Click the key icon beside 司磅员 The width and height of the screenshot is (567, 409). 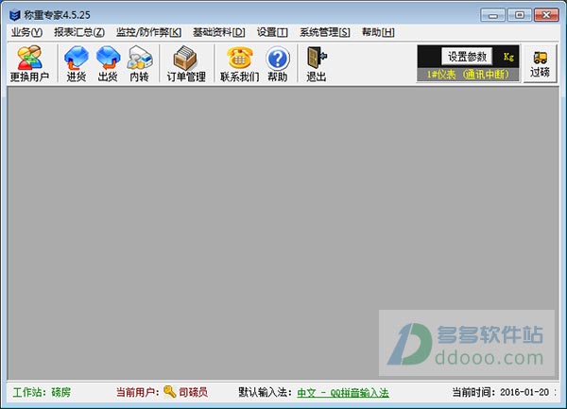tap(169, 392)
